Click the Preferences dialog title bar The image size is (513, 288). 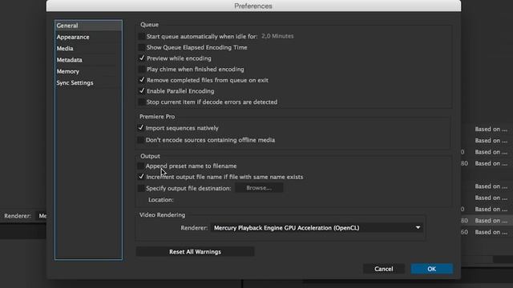click(253, 6)
